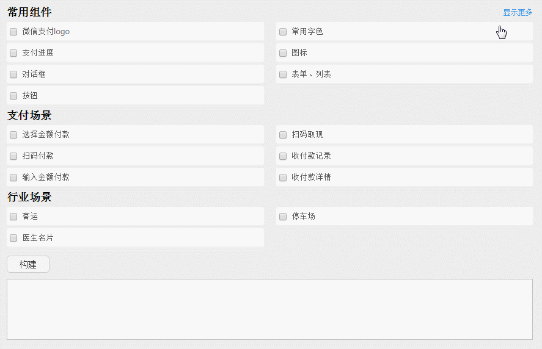Check 选择金额付款 scenario
The width and height of the screenshot is (542, 349).
[13, 135]
